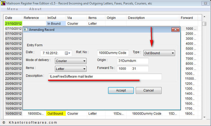Open the Menu item in menu bar
The height and width of the screenshot is (126, 211).
[x=12, y=9]
